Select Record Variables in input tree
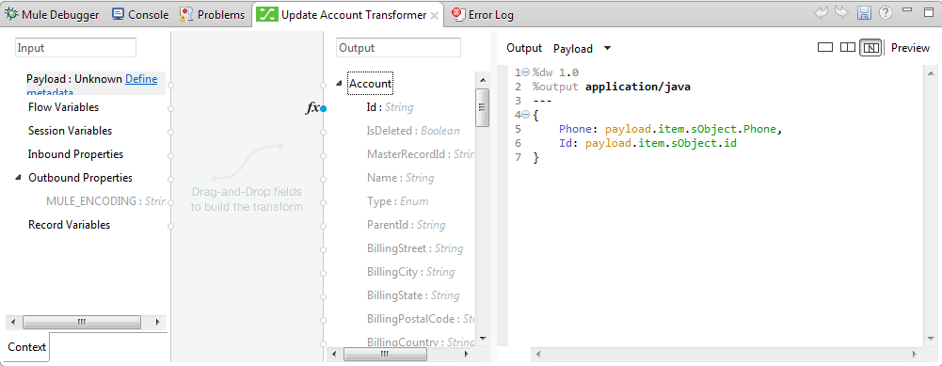942x366 pixels. (x=69, y=225)
